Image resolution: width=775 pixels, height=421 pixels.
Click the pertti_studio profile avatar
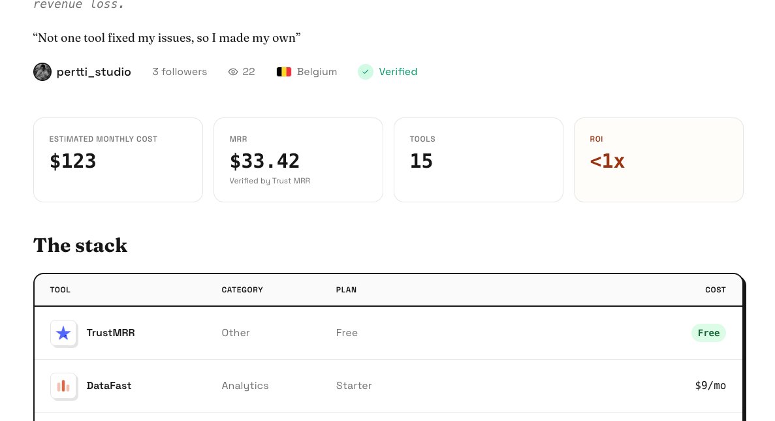(x=42, y=72)
